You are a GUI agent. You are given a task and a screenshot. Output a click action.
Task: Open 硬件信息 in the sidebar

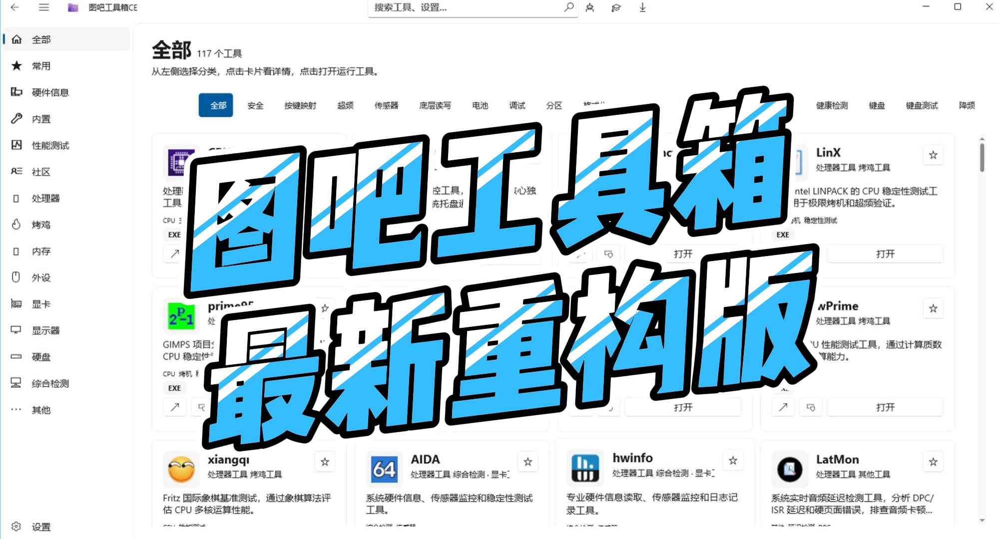tap(66, 92)
